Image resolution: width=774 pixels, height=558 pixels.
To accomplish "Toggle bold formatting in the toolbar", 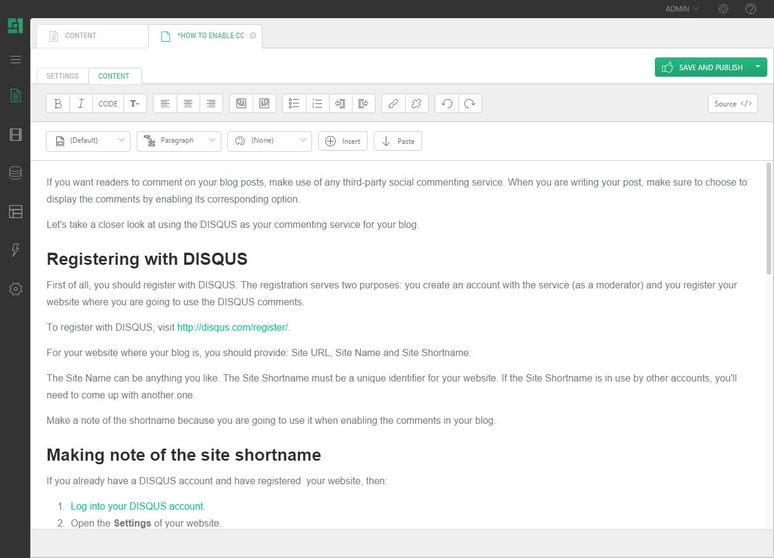I will coord(58,103).
